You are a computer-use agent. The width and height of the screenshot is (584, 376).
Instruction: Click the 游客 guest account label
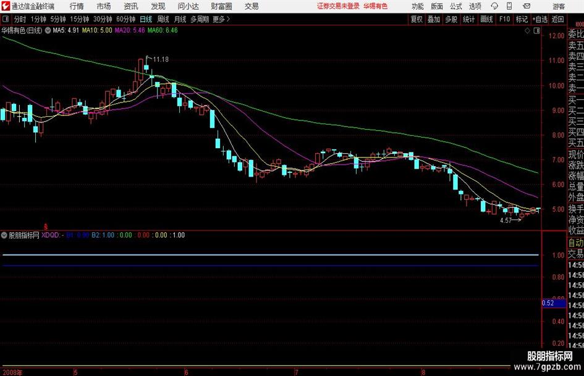(x=558, y=6)
